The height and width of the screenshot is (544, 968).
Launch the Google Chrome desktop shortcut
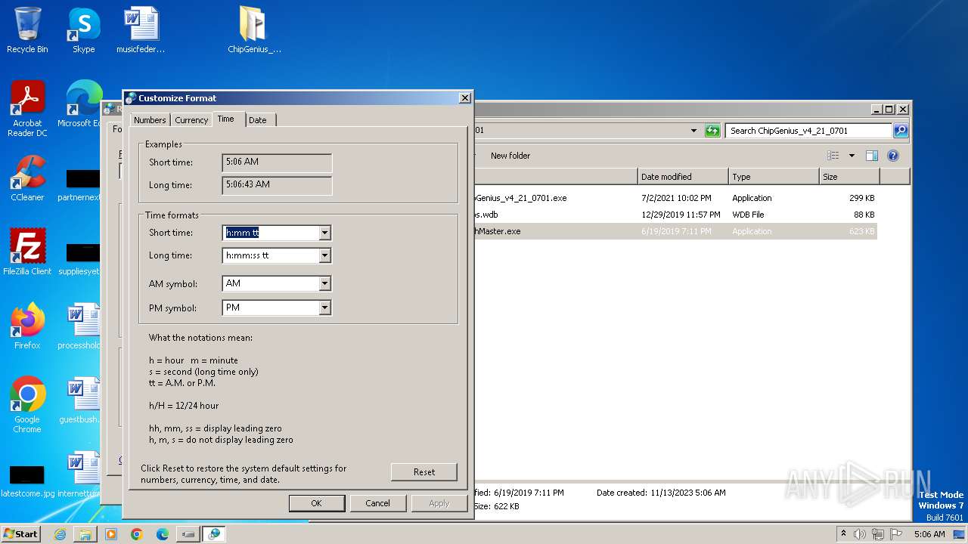27,405
